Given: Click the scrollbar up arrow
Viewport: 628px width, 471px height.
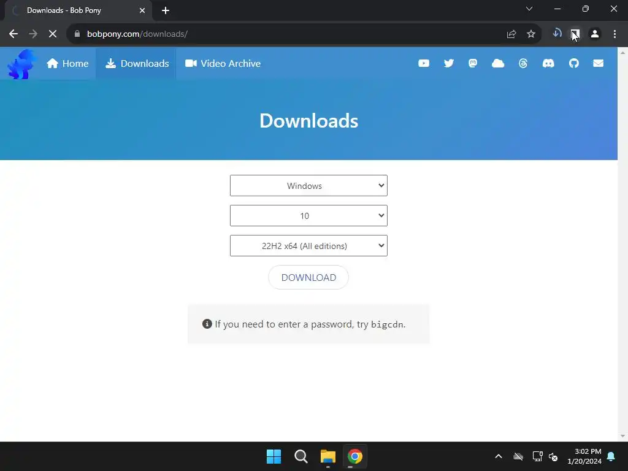Looking at the screenshot, I should coord(623,52).
